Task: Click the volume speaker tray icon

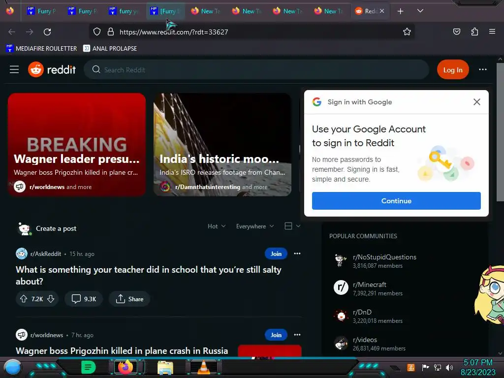Action: click(449, 367)
